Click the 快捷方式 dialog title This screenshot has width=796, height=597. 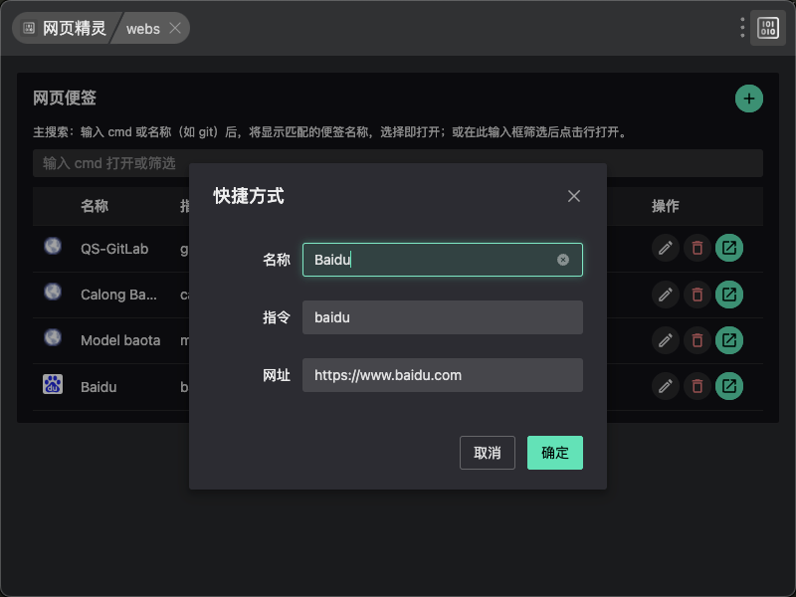(x=248, y=196)
